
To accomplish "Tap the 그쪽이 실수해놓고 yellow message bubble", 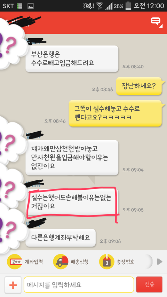I will pyautogui.click(x=115, y=113).
